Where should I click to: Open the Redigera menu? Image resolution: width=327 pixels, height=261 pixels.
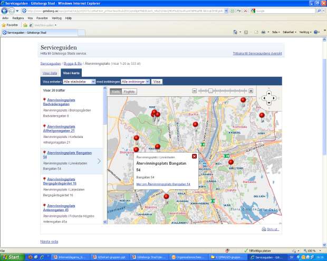coord(18,18)
